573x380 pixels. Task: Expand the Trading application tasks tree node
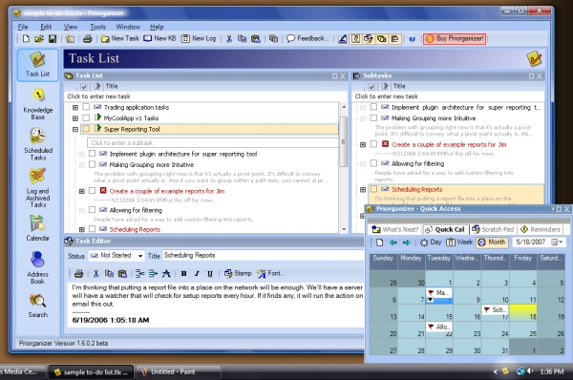point(75,108)
